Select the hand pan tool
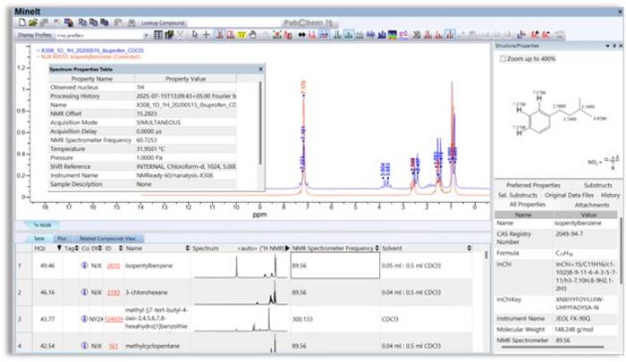Viewport: 626px width, 362px height. pos(255,34)
